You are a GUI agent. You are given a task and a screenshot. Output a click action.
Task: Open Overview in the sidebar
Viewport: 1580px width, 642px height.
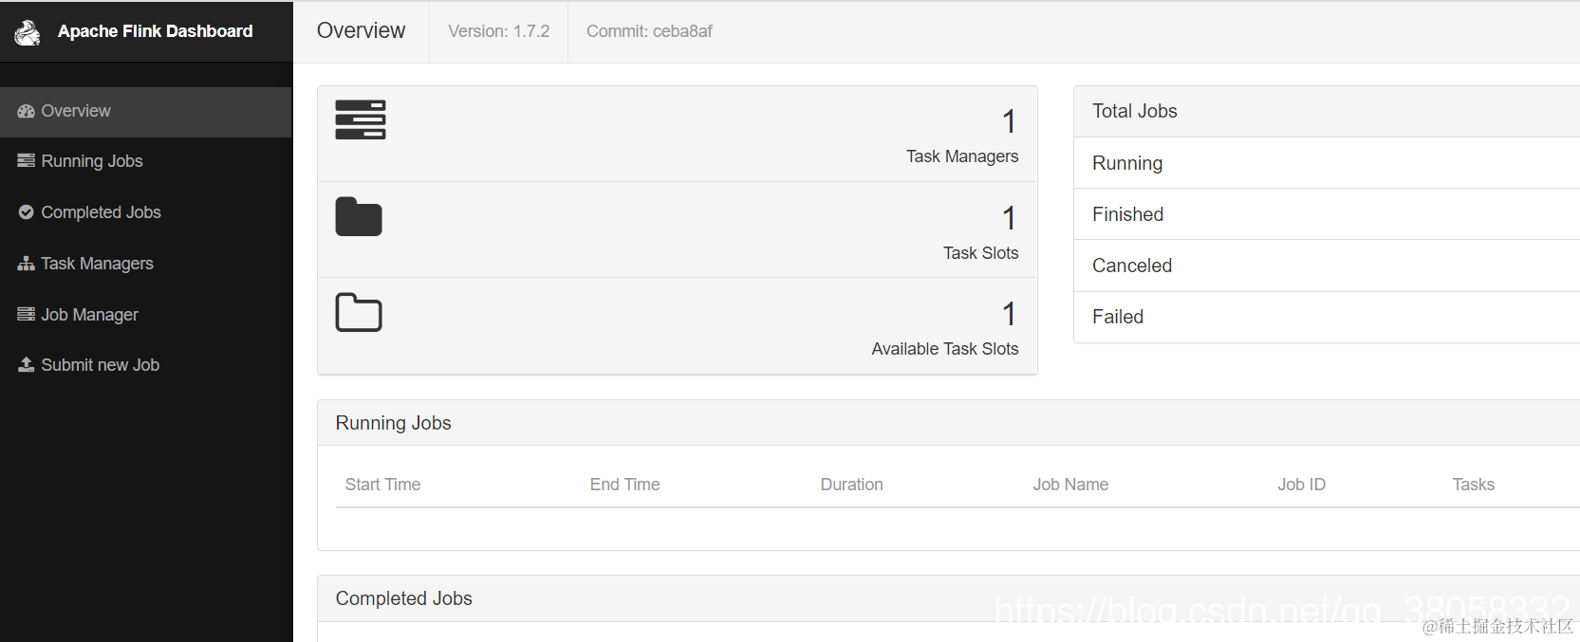click(x=146, y=112)
